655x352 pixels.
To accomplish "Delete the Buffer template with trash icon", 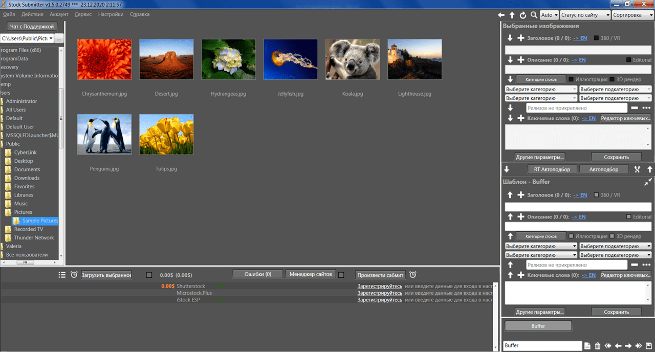I will click(598, 346).
